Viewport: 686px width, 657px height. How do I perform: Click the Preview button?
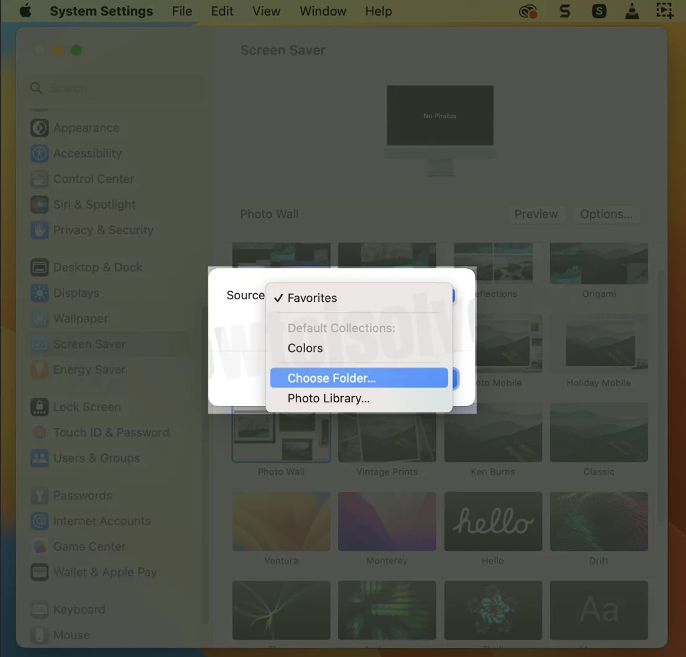coord(536,214)
